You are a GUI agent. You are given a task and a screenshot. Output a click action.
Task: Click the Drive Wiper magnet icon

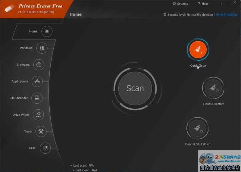tap(38, 115)
